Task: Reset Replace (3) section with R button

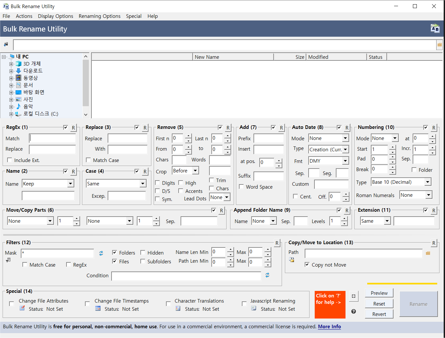Action: (145, 128)
